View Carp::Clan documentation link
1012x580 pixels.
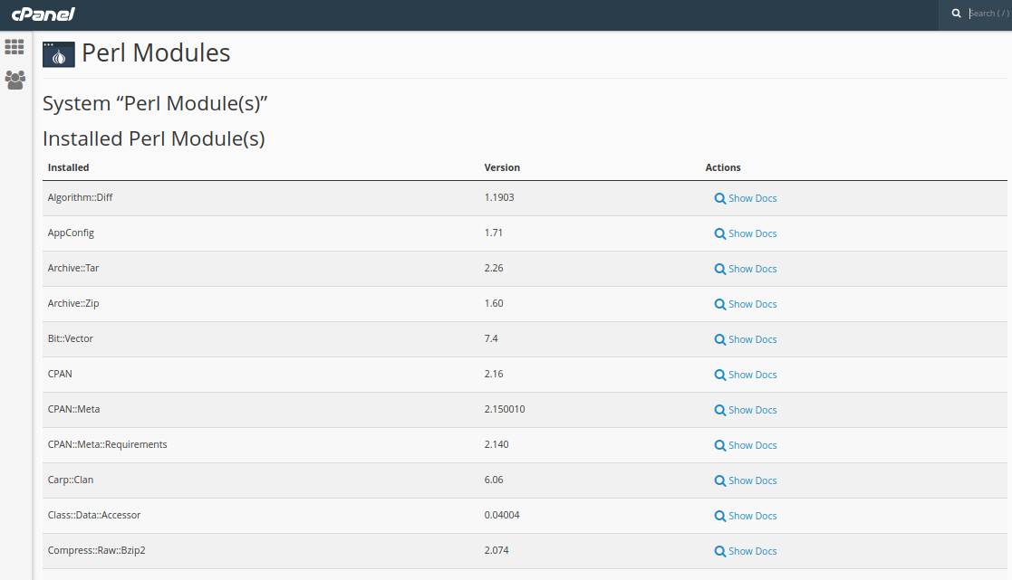pyautogui.click(x=752, y=480)
